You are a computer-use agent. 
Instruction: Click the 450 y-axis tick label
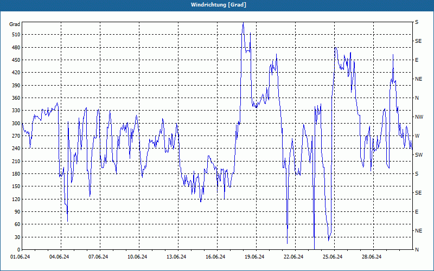tap(16, 60)
